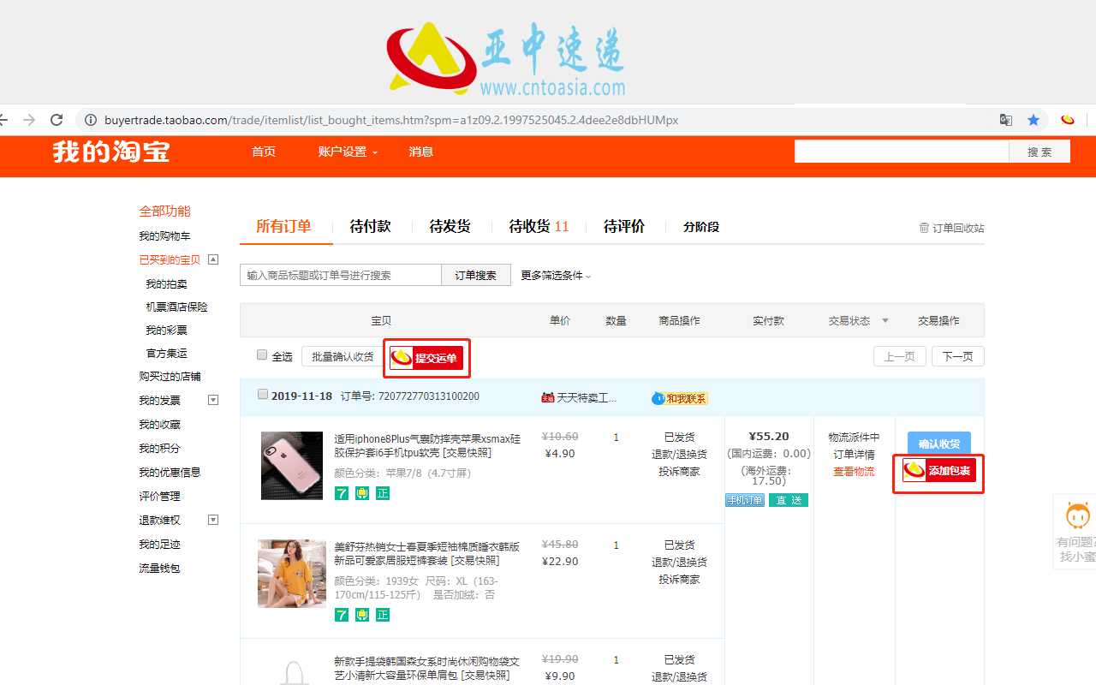The image size is (1096, 685).
Task: Go to 下一页 next page
Action: (958, 356)
